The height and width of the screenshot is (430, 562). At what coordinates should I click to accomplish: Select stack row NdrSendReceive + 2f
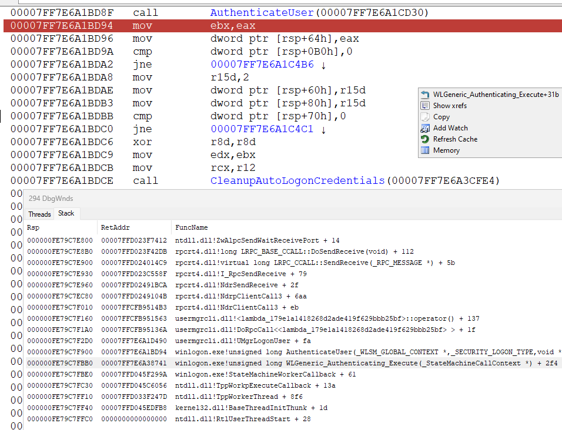pos(294,285)
